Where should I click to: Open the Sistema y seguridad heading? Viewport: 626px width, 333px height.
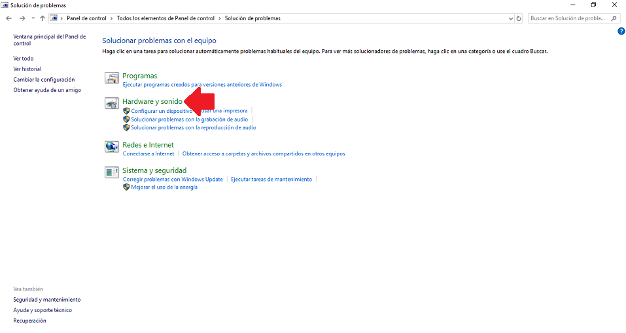(154, 170)
